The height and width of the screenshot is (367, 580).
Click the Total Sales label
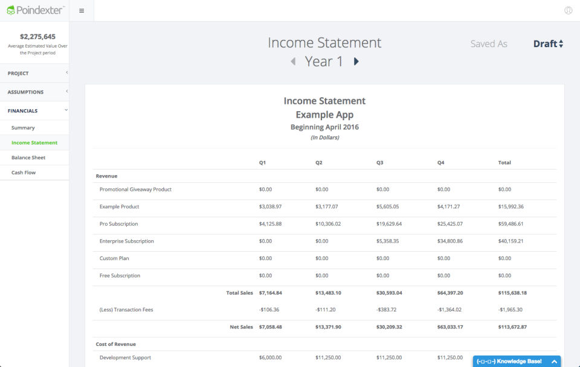(x=239, y=293)
